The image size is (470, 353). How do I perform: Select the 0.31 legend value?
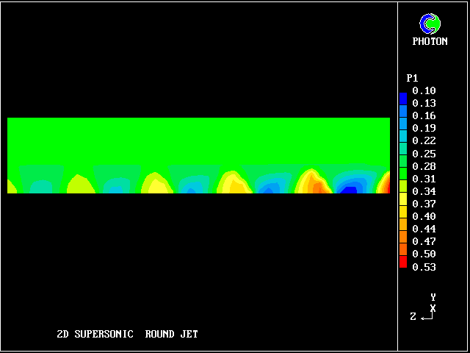click(424, 179)
